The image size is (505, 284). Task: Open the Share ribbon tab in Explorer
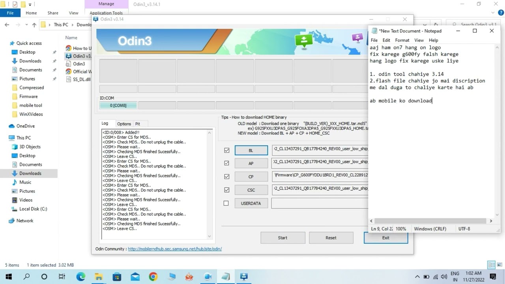coord(53,13)
